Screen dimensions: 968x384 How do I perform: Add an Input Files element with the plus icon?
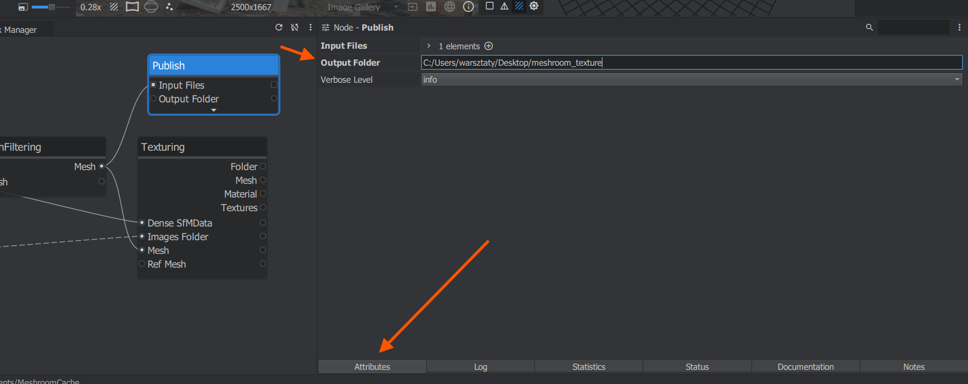click(489, 46)
